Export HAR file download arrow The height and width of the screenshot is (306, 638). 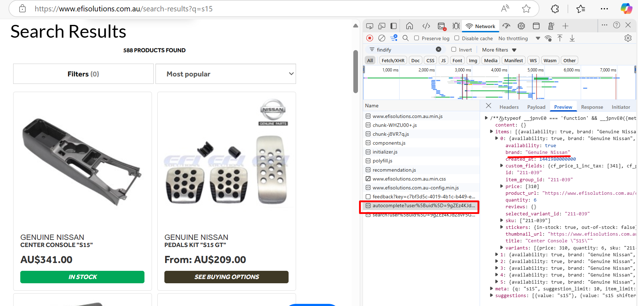tap(572, 38)
